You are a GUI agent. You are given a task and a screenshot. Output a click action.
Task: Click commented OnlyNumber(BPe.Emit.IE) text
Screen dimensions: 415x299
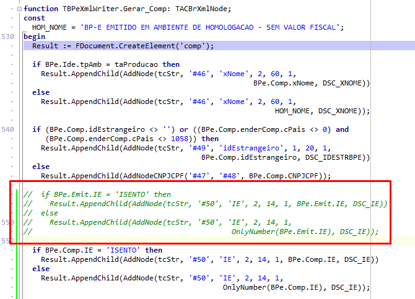[x=281, y=232]
